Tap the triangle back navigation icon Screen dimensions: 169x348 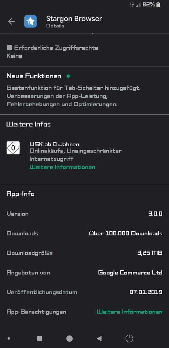coord(99,338)
